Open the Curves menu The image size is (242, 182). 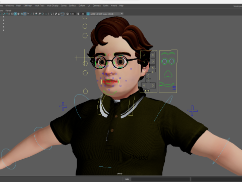pyautogui.click(x=64, y=6)
